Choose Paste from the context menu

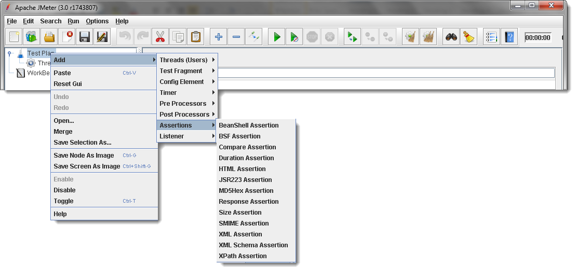(104, 73)
